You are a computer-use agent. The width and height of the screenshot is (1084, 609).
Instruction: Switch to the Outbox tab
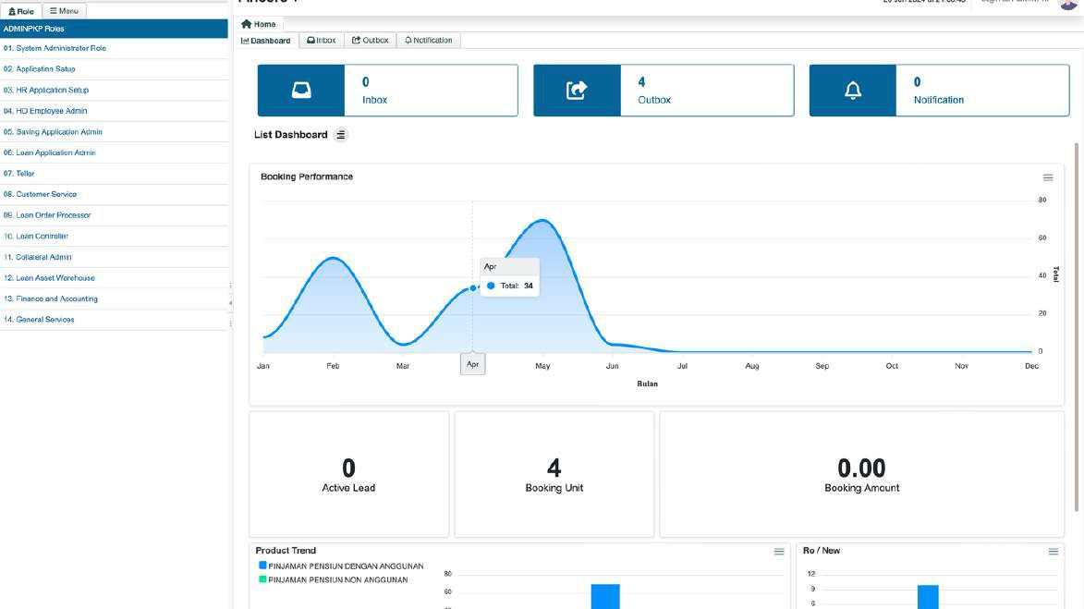click(371, 40)
